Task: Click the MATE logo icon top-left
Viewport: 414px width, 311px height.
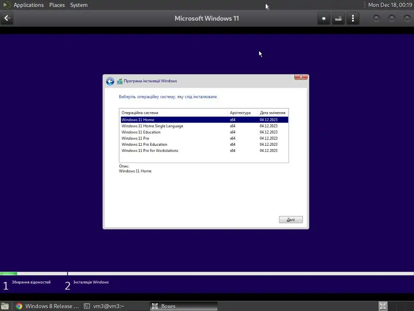Action: click(x=6, y=5)
